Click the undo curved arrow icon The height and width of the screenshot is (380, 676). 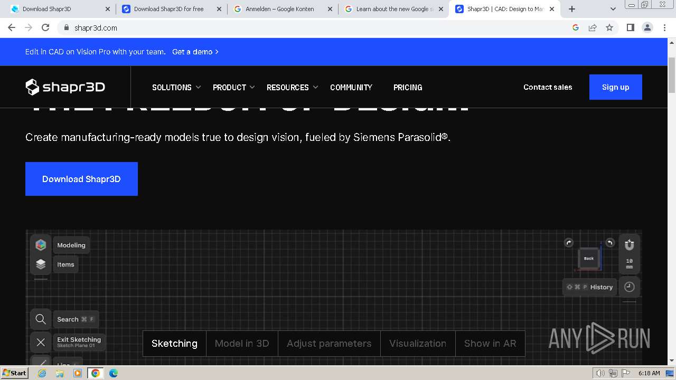tap(609, 243)
